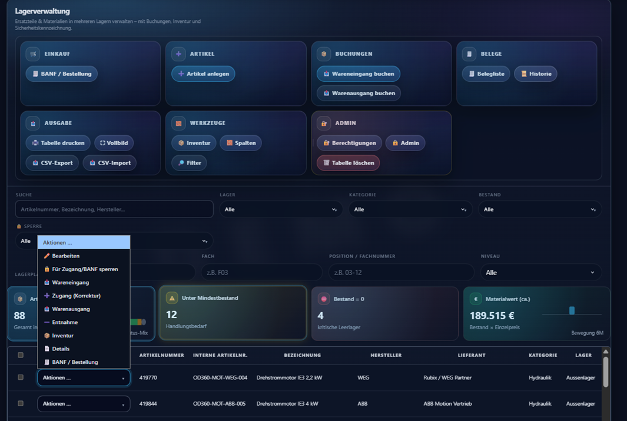Expand the Kategorie filter dropdown
Screen dimensions: 627x421
point(410,209)
